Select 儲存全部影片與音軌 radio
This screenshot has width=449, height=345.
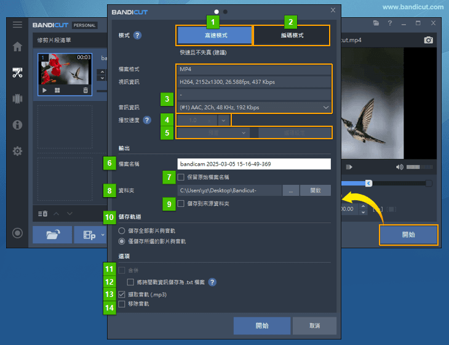coord(122,230)
